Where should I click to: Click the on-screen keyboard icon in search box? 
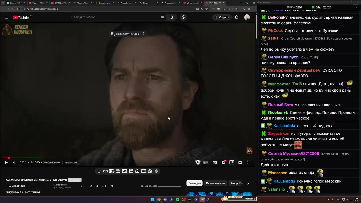click(x=162, y=17)
